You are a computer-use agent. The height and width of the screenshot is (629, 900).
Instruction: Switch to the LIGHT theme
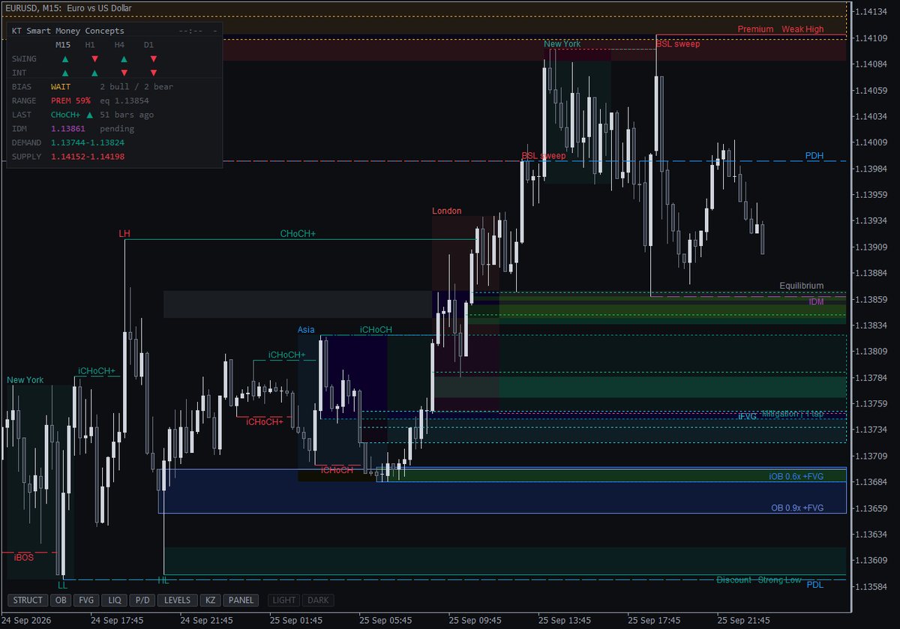coord(284,601)
